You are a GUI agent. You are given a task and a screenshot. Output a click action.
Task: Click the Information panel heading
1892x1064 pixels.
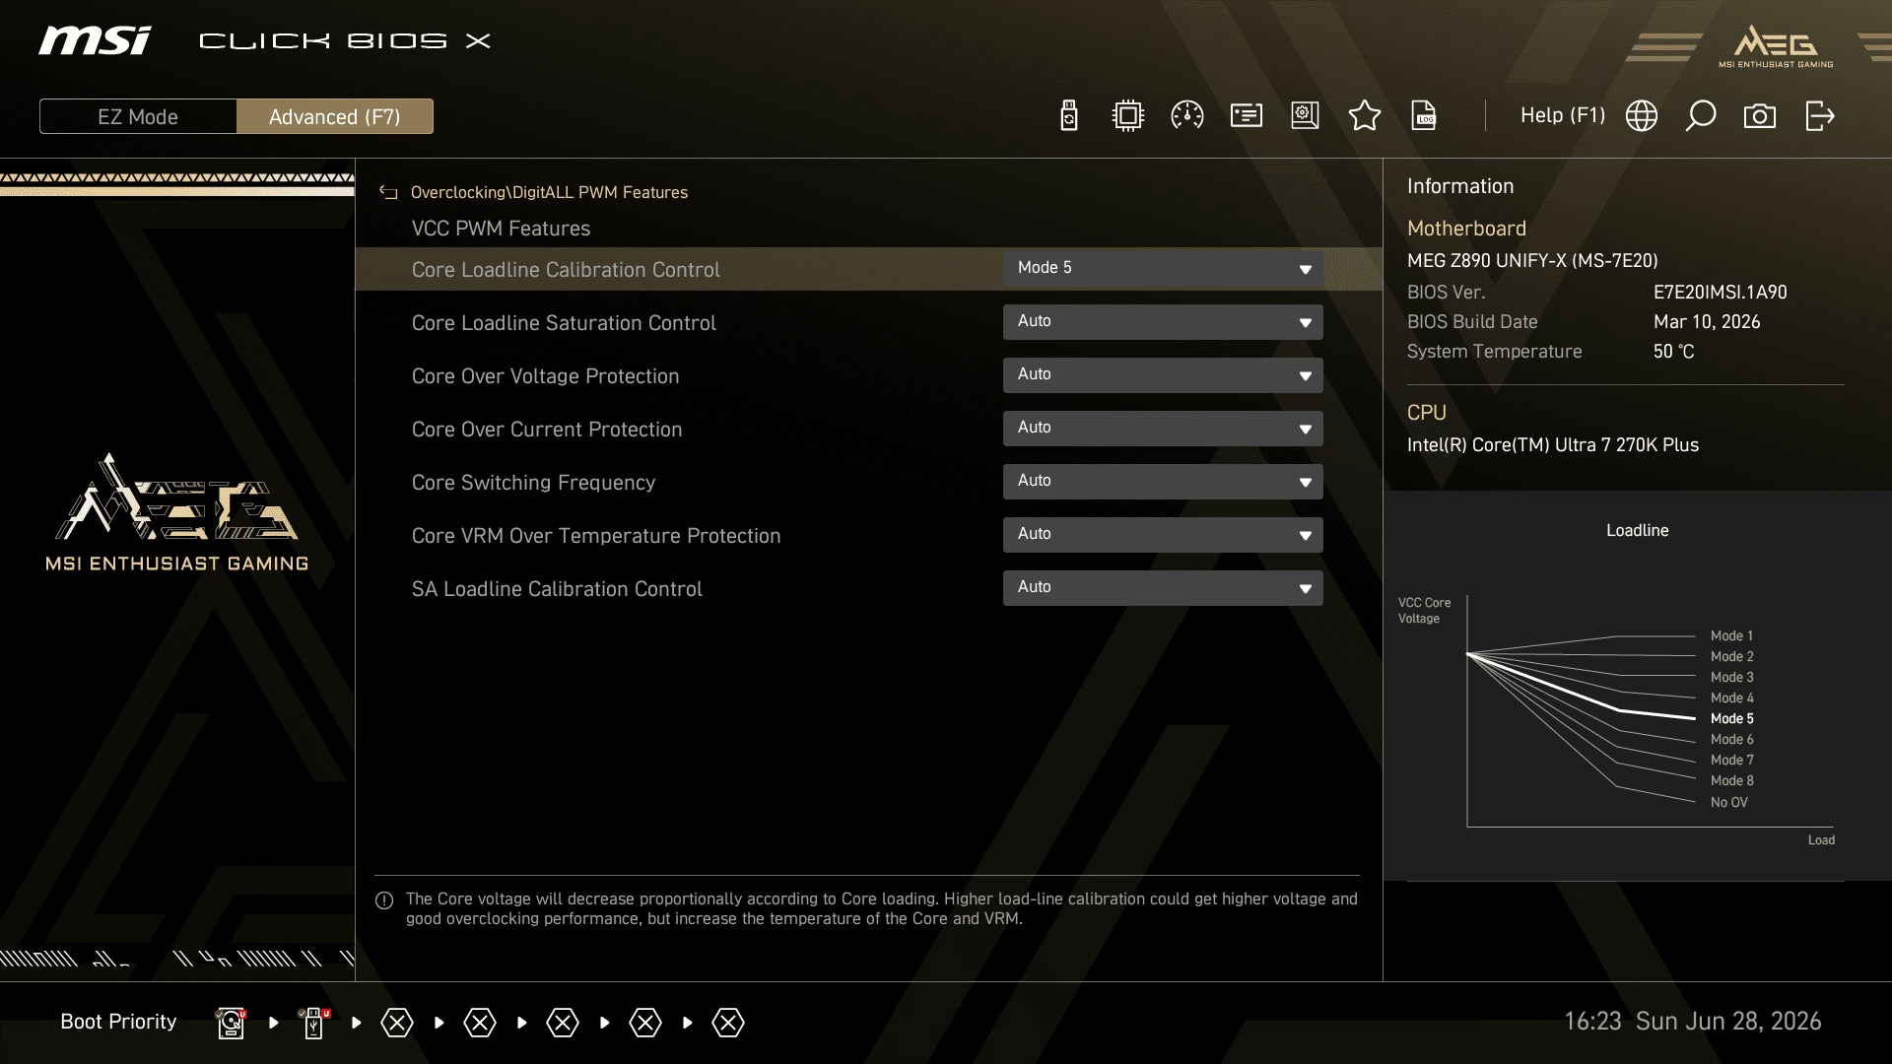click(1460, 187)
